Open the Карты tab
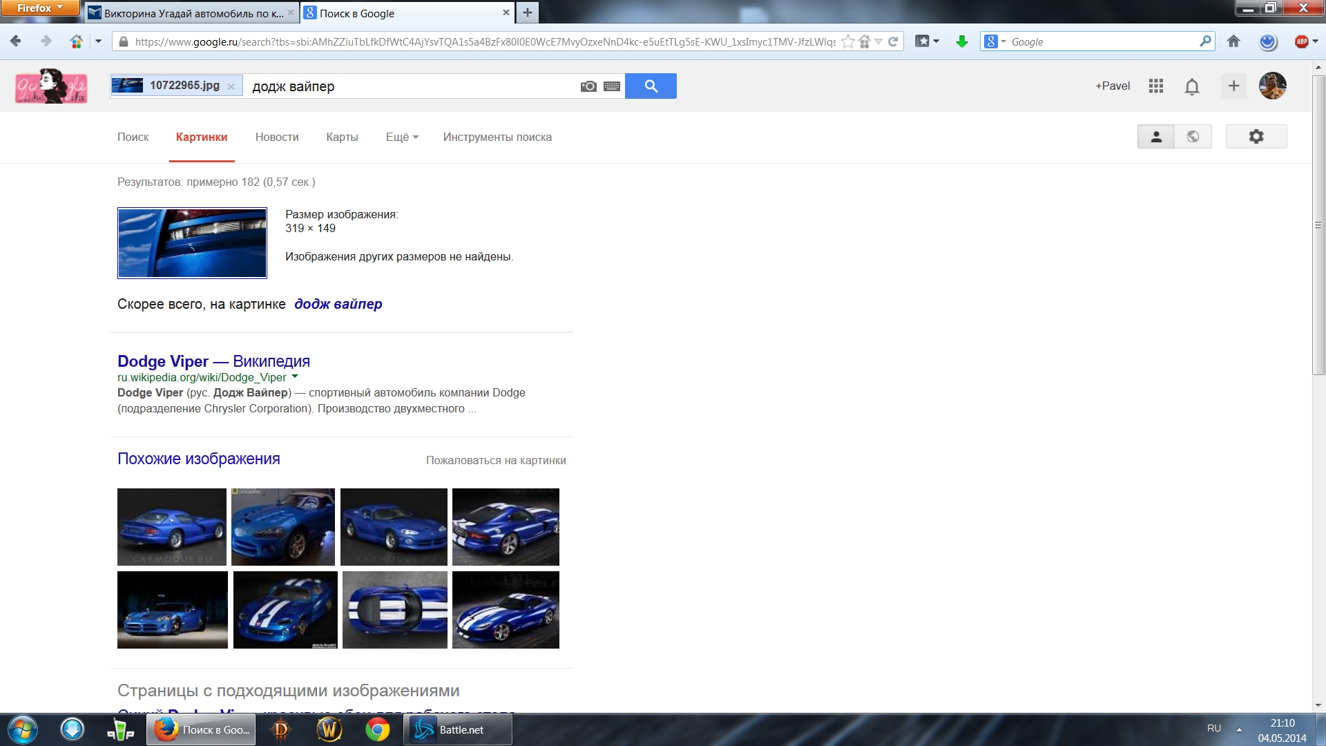This screenshot has width=1326, height=746. pos(342,137)
